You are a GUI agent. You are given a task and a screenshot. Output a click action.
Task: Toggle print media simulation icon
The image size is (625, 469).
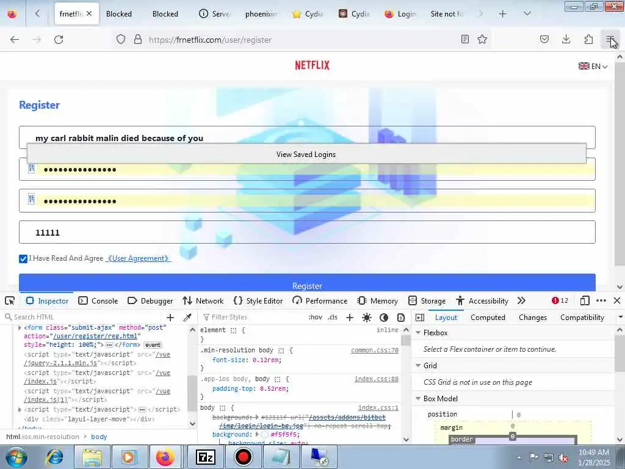[x=401, y=318]
